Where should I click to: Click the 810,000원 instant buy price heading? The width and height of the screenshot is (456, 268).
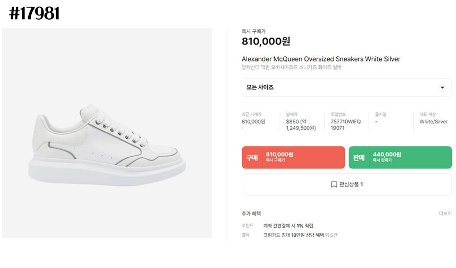coord(266,41)
